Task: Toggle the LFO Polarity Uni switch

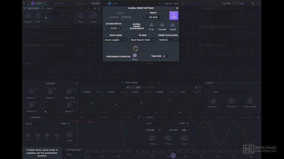Action: pyautogui.click(x=184, y=130)
